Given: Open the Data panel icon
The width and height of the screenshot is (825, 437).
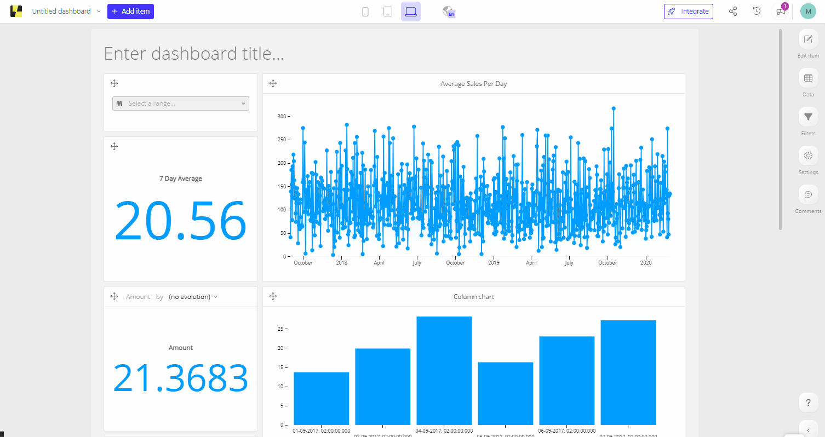Looking at the screenshot, I should (x=808, y=78).
